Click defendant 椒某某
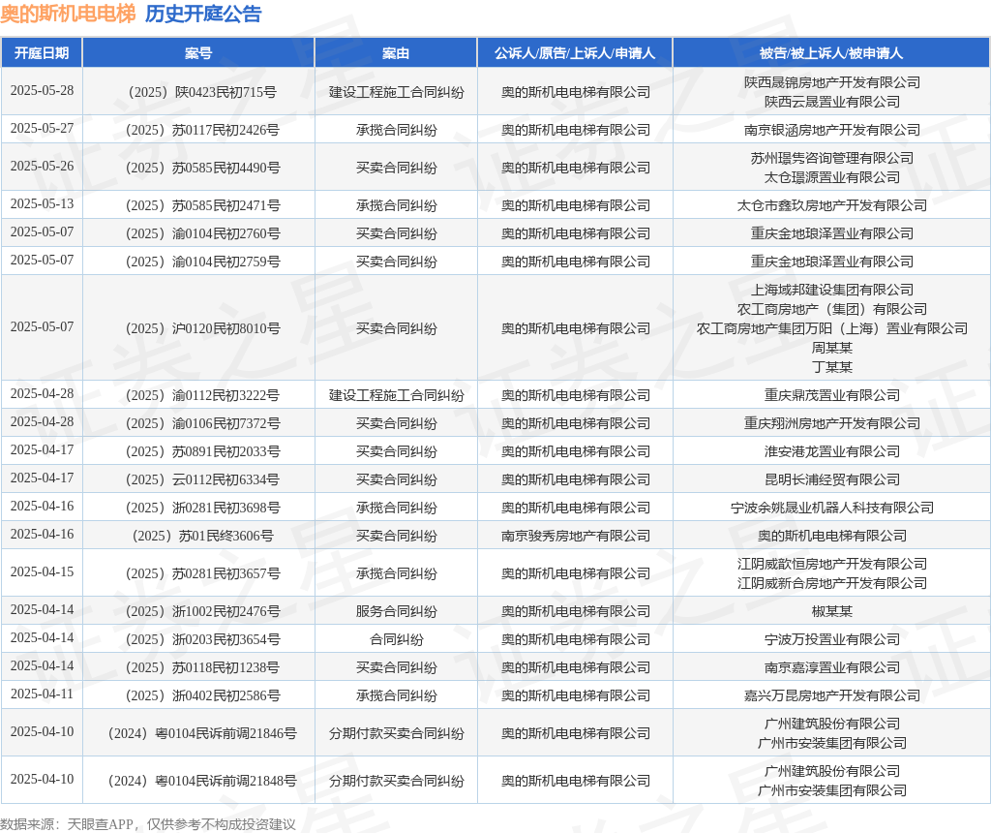Screen dimensions: 991x833 (x=831, y=611)
